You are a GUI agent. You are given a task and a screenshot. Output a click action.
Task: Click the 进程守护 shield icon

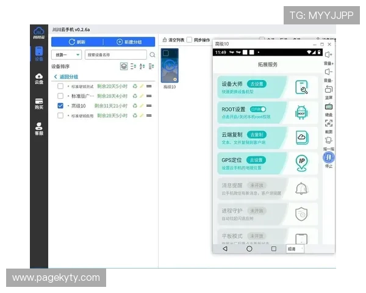pos(301,214)
